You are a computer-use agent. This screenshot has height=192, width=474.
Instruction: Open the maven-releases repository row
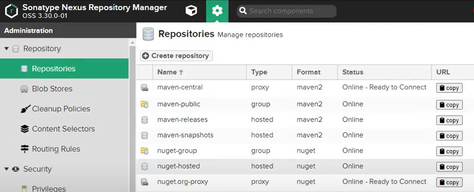click(305, 120)
